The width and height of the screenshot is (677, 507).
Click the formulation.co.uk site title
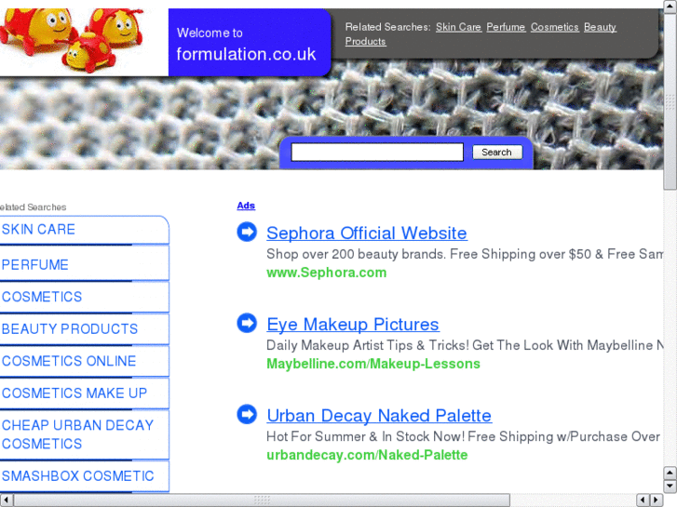tap(246, 54)
